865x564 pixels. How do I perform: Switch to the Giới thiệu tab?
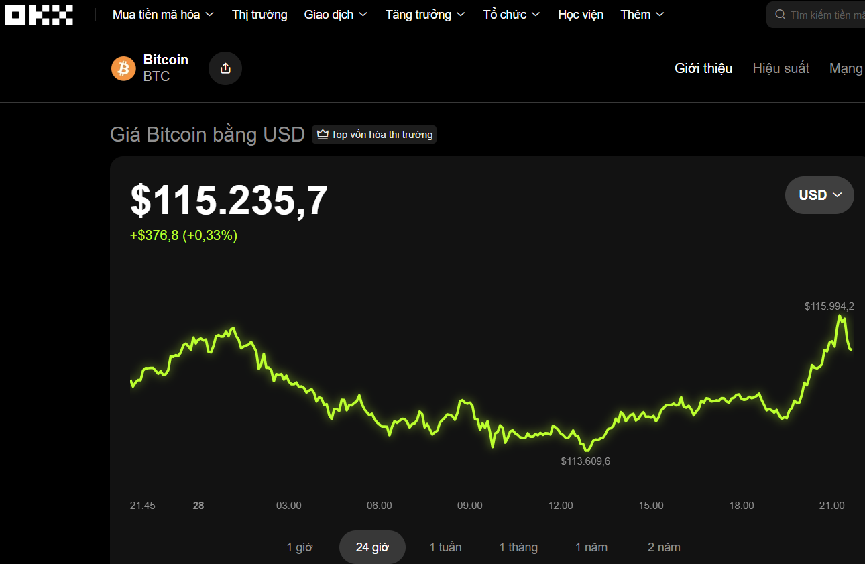(703, 68)
